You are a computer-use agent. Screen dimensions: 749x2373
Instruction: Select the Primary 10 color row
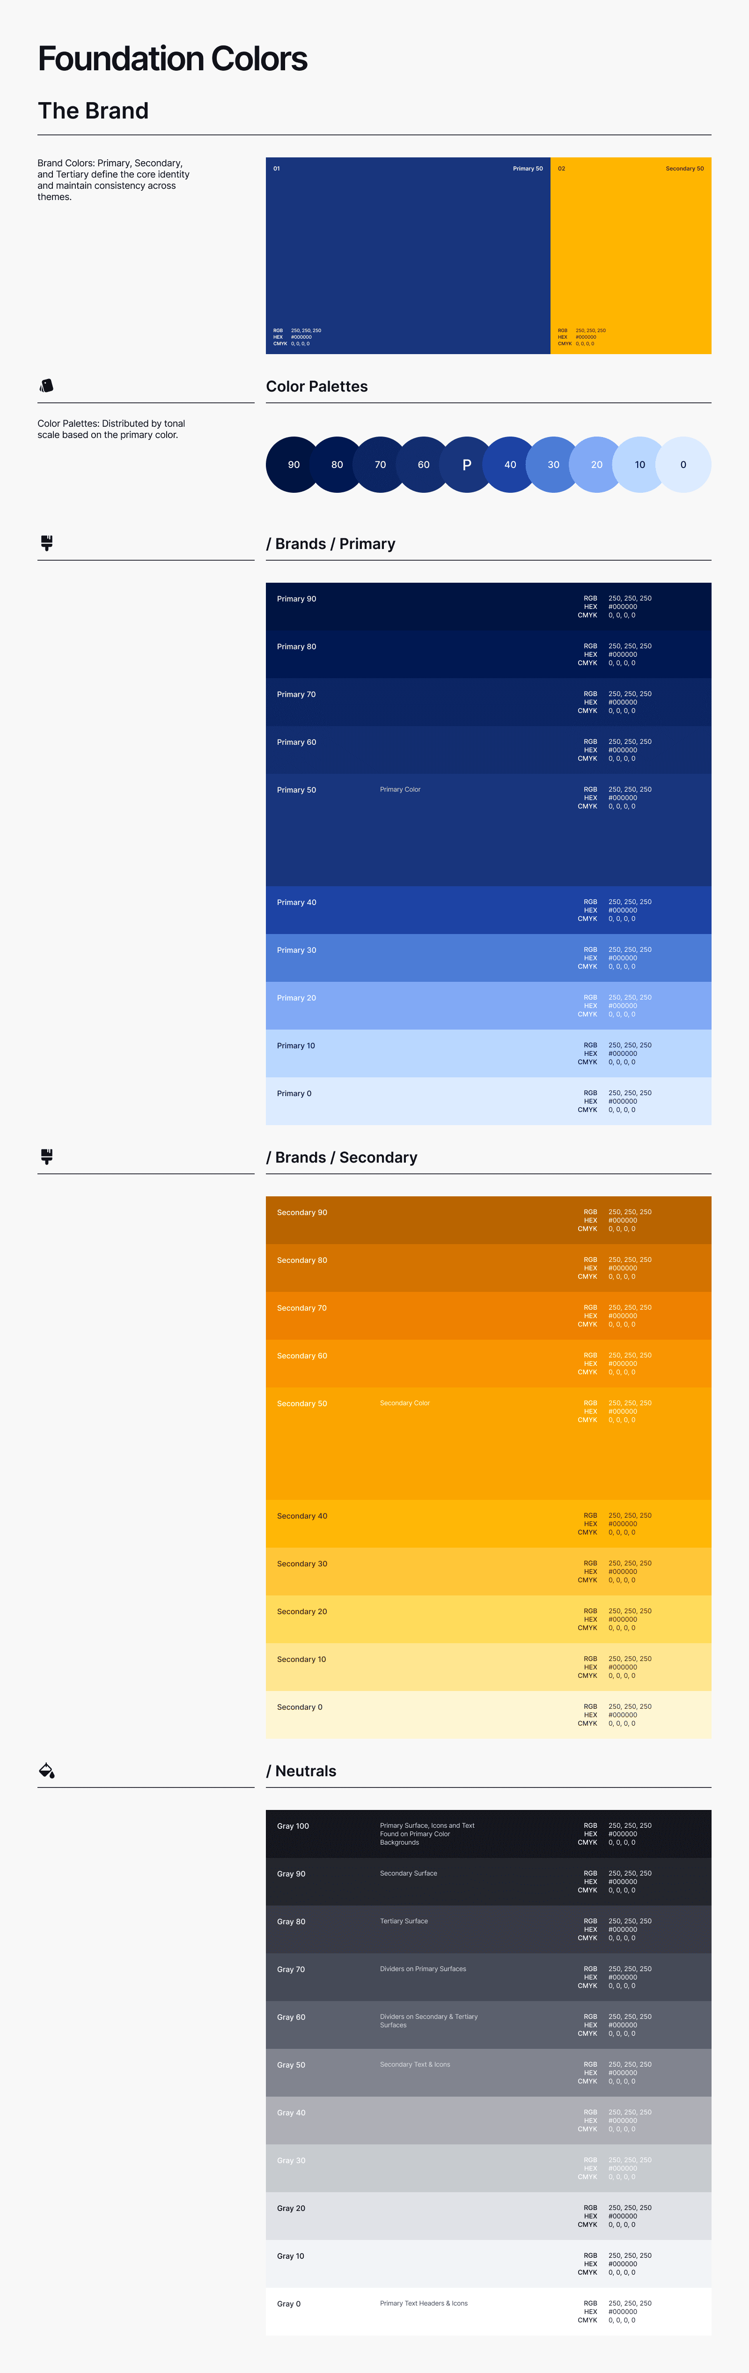(489, 1053)
